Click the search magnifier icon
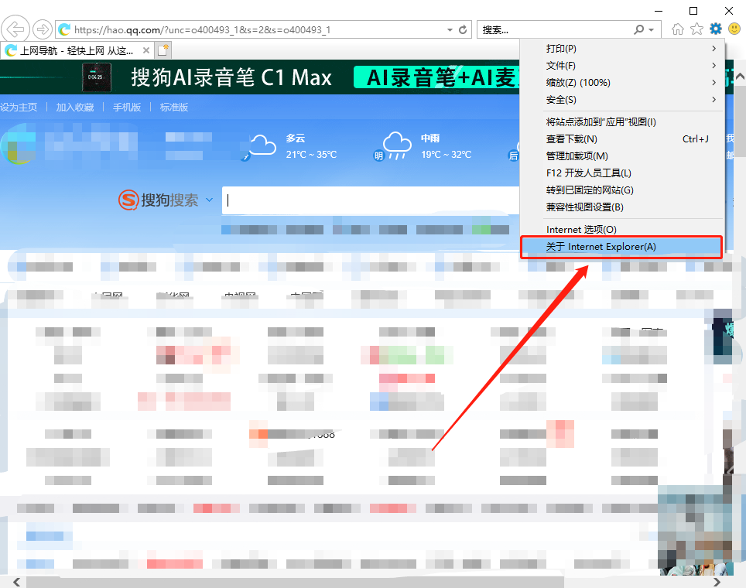 coord(639,29)
